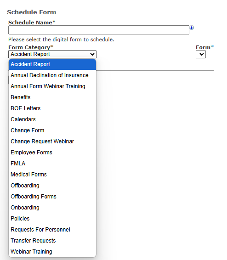Screen dimensions: 227x260
Task: Choose Change Request Webinar
Action: pos(52,141)
